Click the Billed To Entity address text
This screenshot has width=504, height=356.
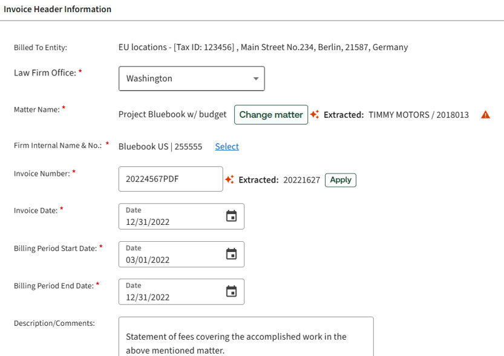(x=263, y=47)
